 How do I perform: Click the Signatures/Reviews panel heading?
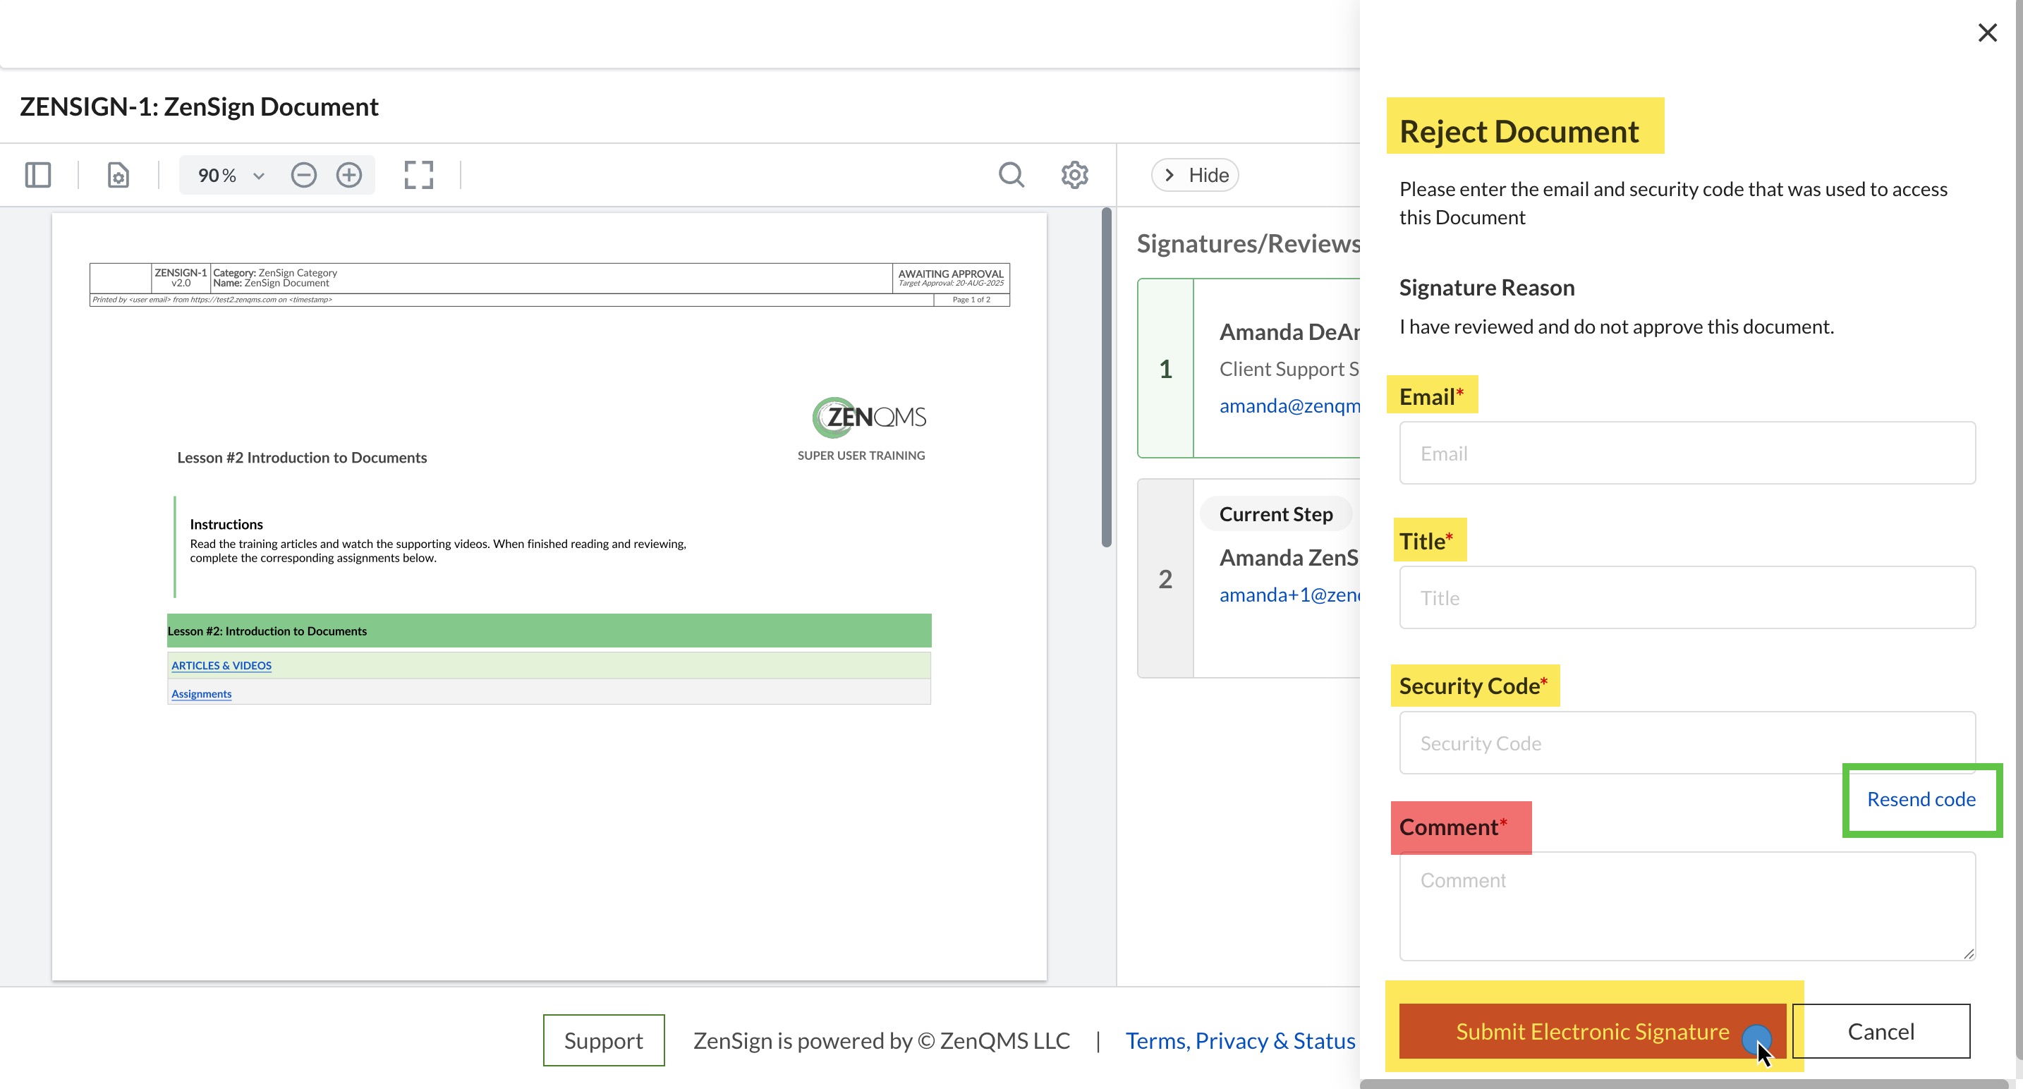tap(1249, 243)
